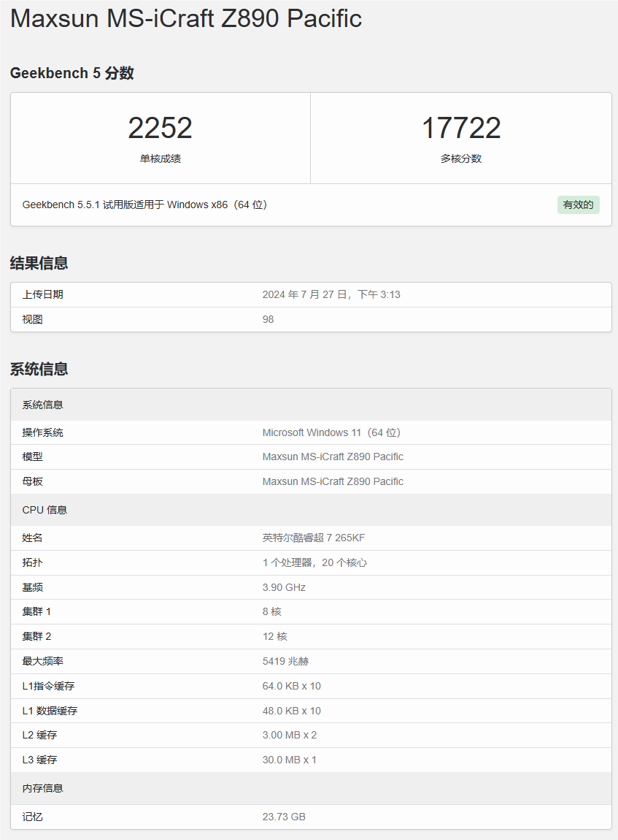This screenshot has height=840, width=618.
Task: Click the "Geekbench 5.5.1 试用版适用于 Windows x86" line
Action: [x=144, y=205]
